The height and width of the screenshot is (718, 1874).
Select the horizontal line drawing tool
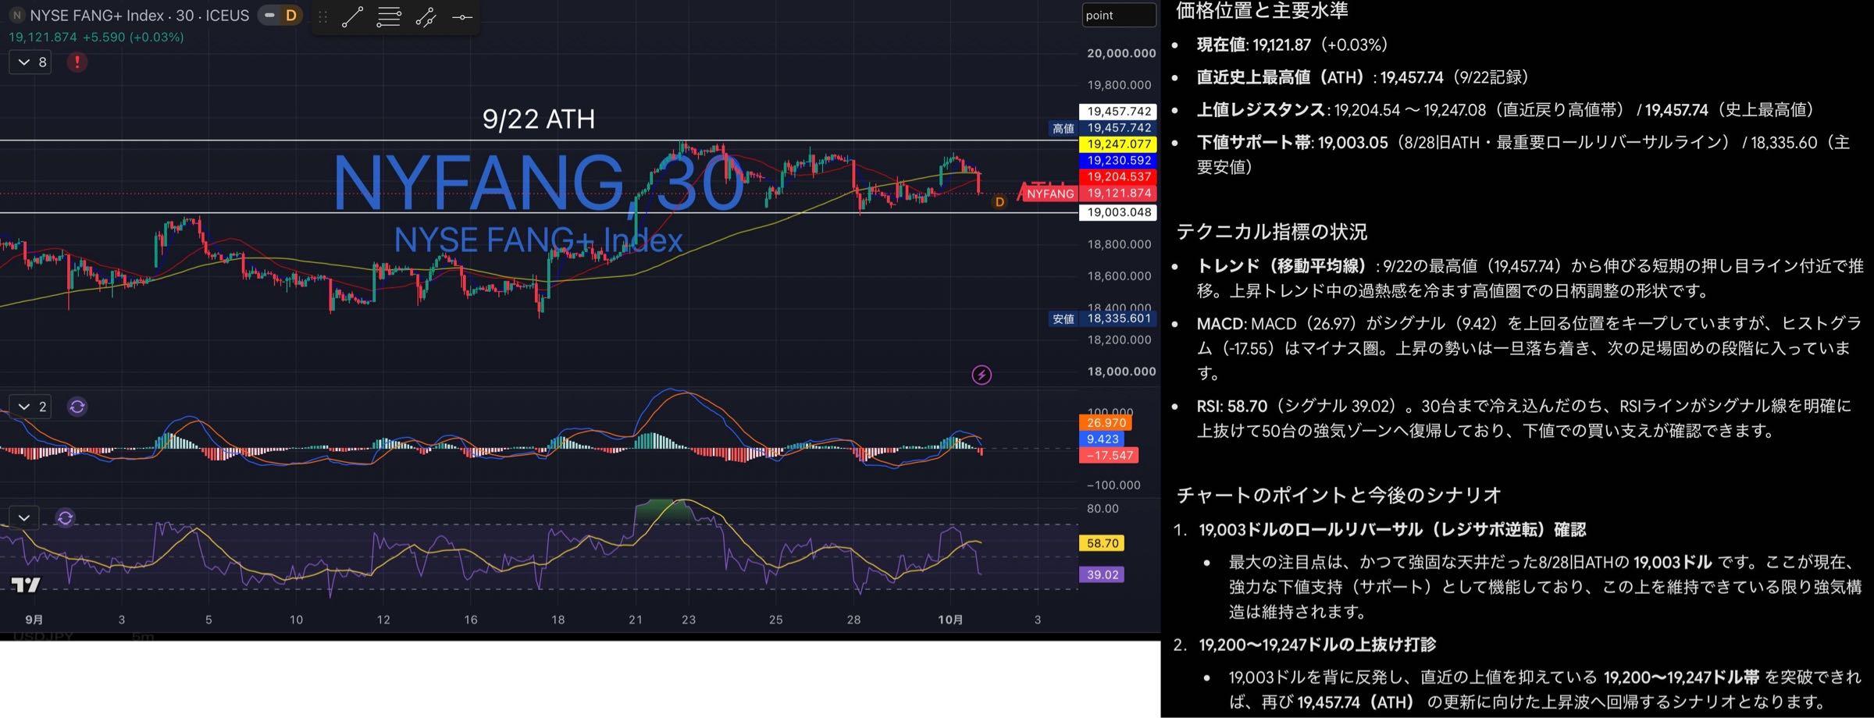click(462, 16)
